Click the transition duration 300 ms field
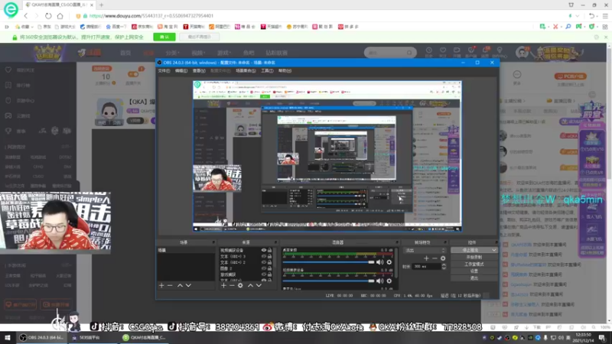 (427, 266)
